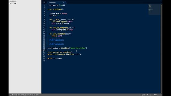Go to previous tab with left arrow
171x96 pixels.
tap(43, 2)
